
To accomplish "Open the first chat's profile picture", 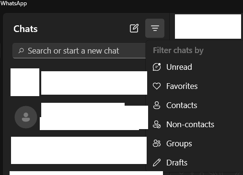I will (25, 82).
